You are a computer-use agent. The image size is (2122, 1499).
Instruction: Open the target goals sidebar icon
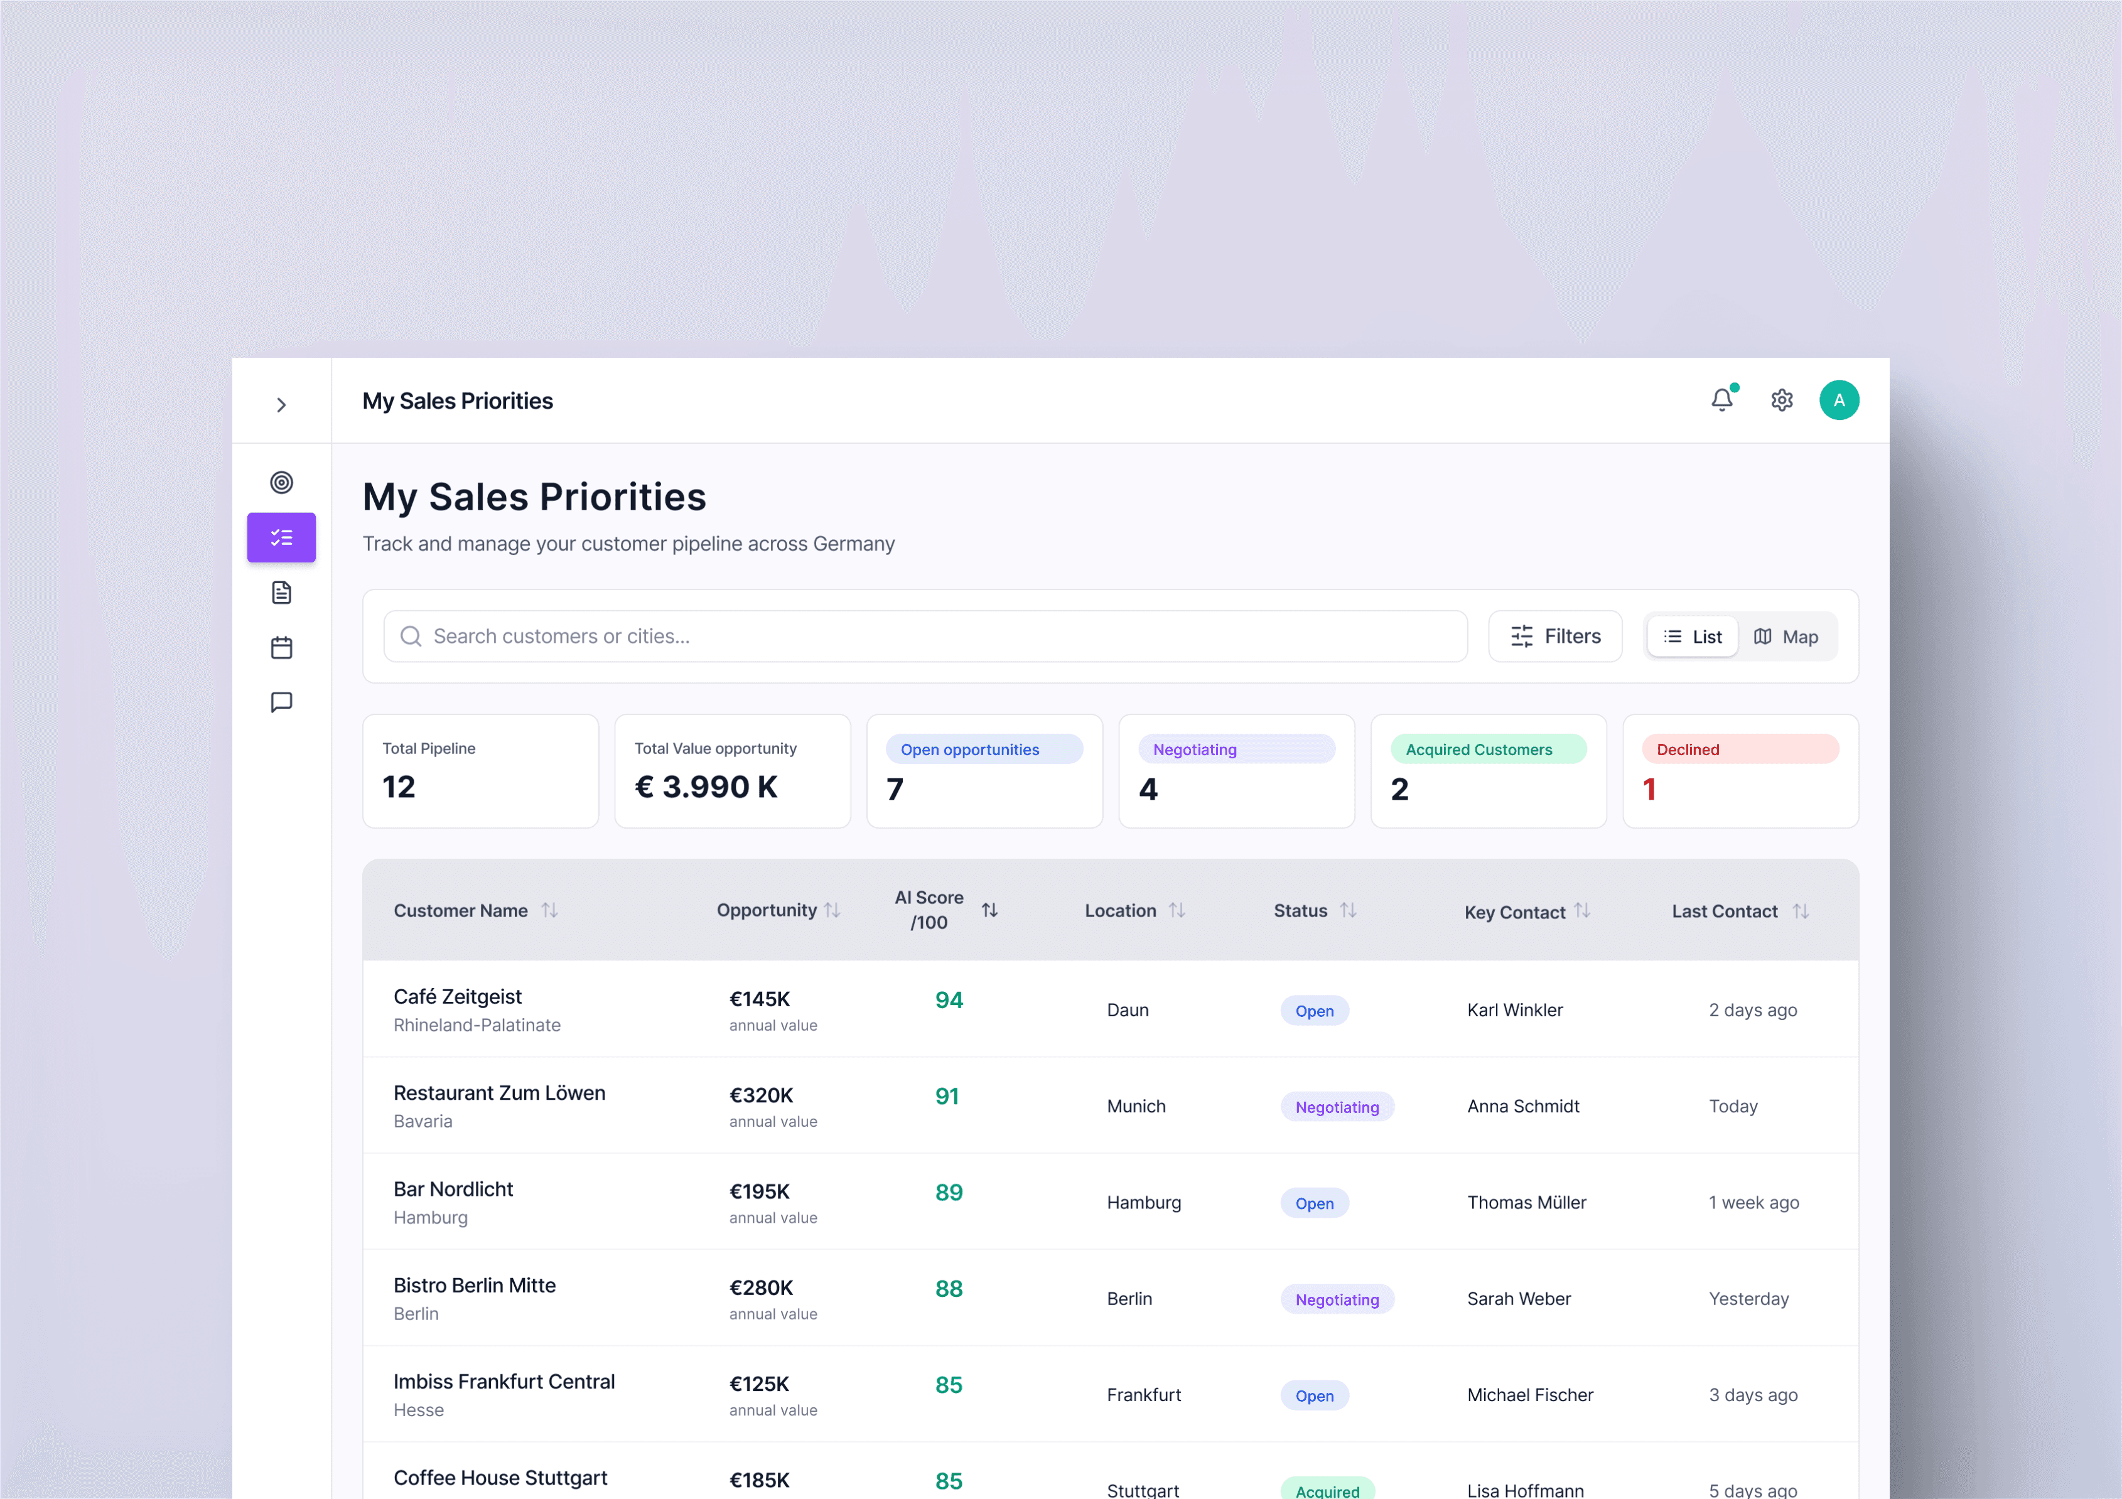281,483
